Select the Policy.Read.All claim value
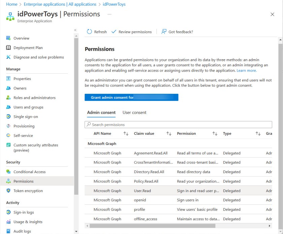 tap(146, 181)
